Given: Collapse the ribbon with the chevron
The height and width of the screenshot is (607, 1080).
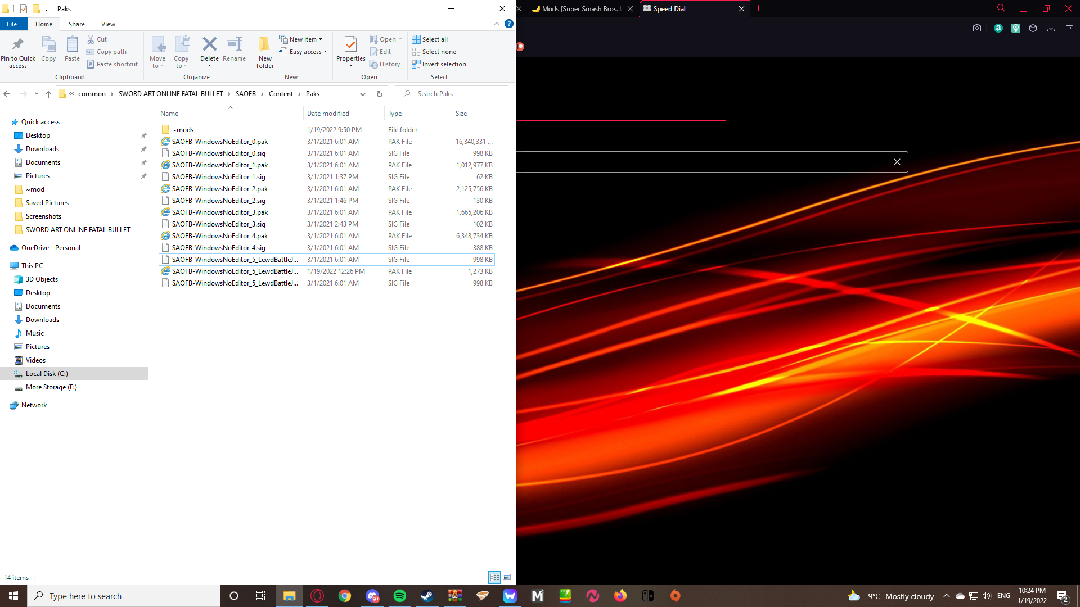Looking at the screenshot, I should click(497, 24).
